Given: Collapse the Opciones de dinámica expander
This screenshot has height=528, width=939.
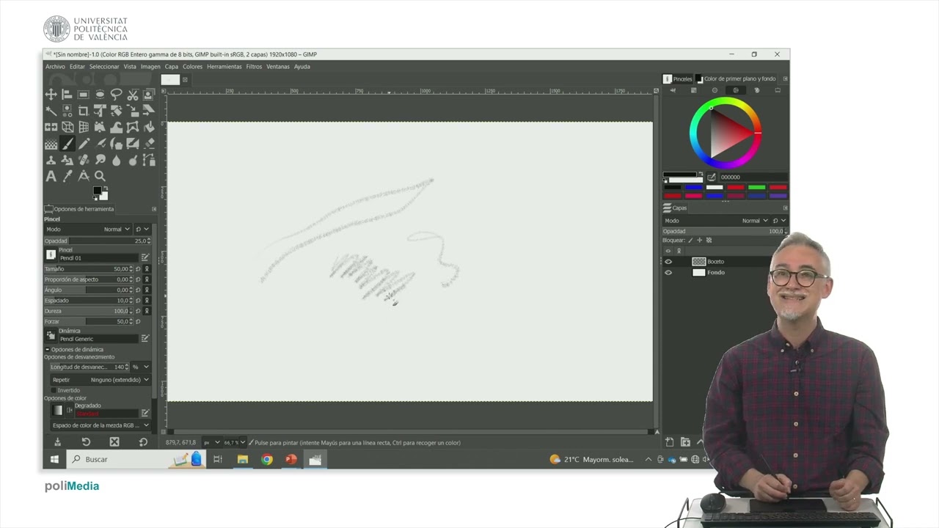Looking at the screenshot, I should (48, 350).
